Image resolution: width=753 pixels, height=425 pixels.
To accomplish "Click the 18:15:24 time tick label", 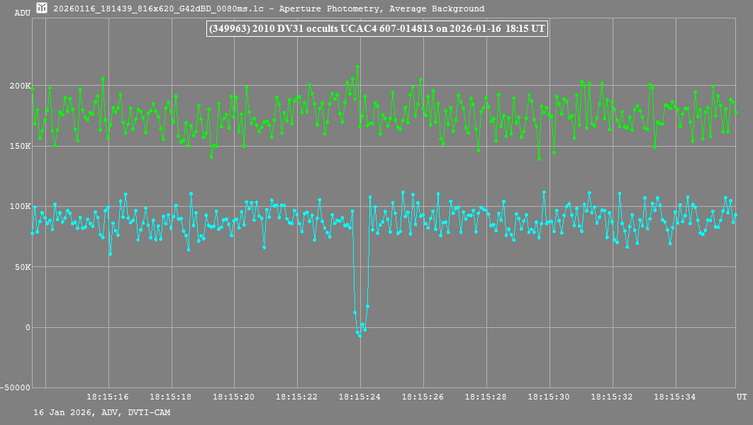I will click(359, 397).
